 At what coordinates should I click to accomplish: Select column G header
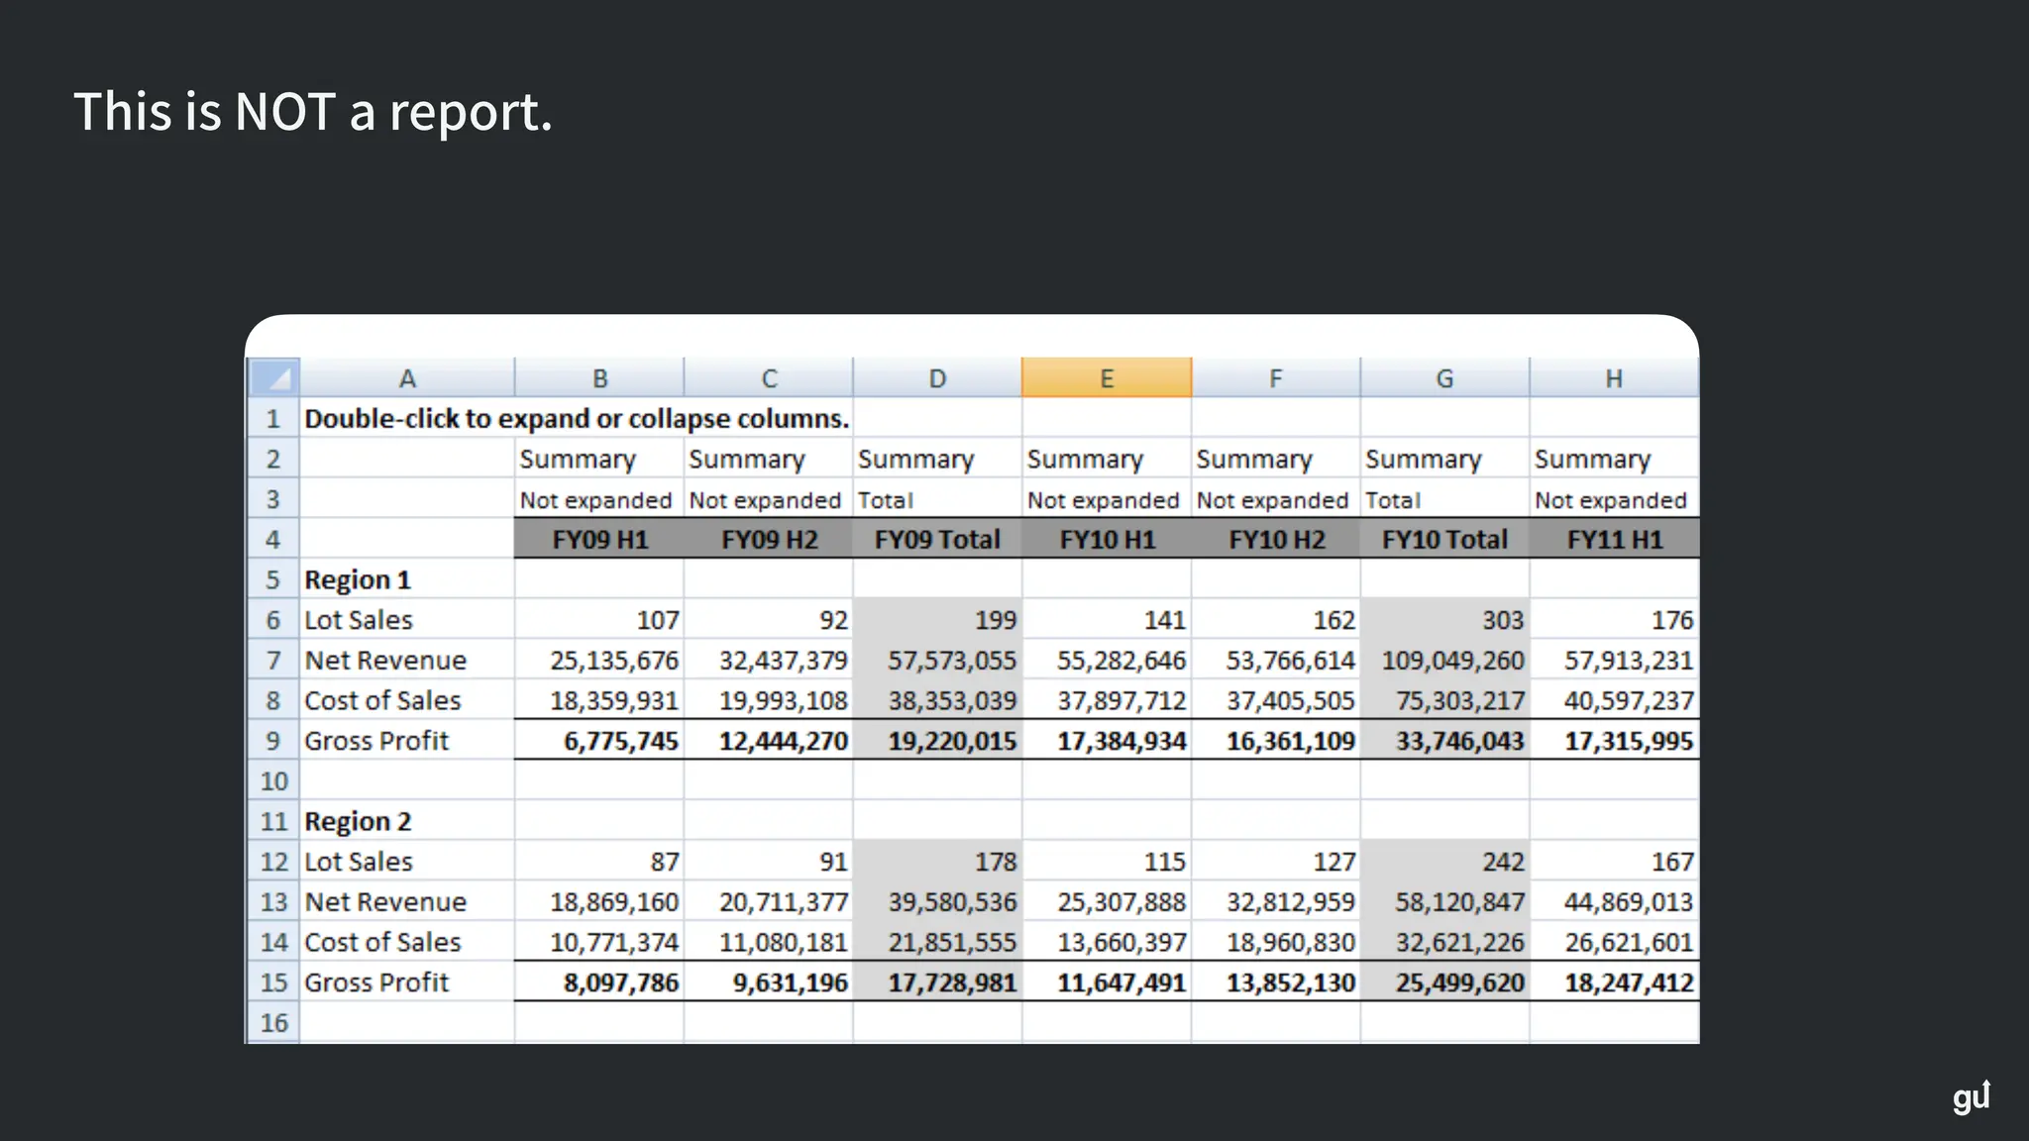[x=1444, y=377]
